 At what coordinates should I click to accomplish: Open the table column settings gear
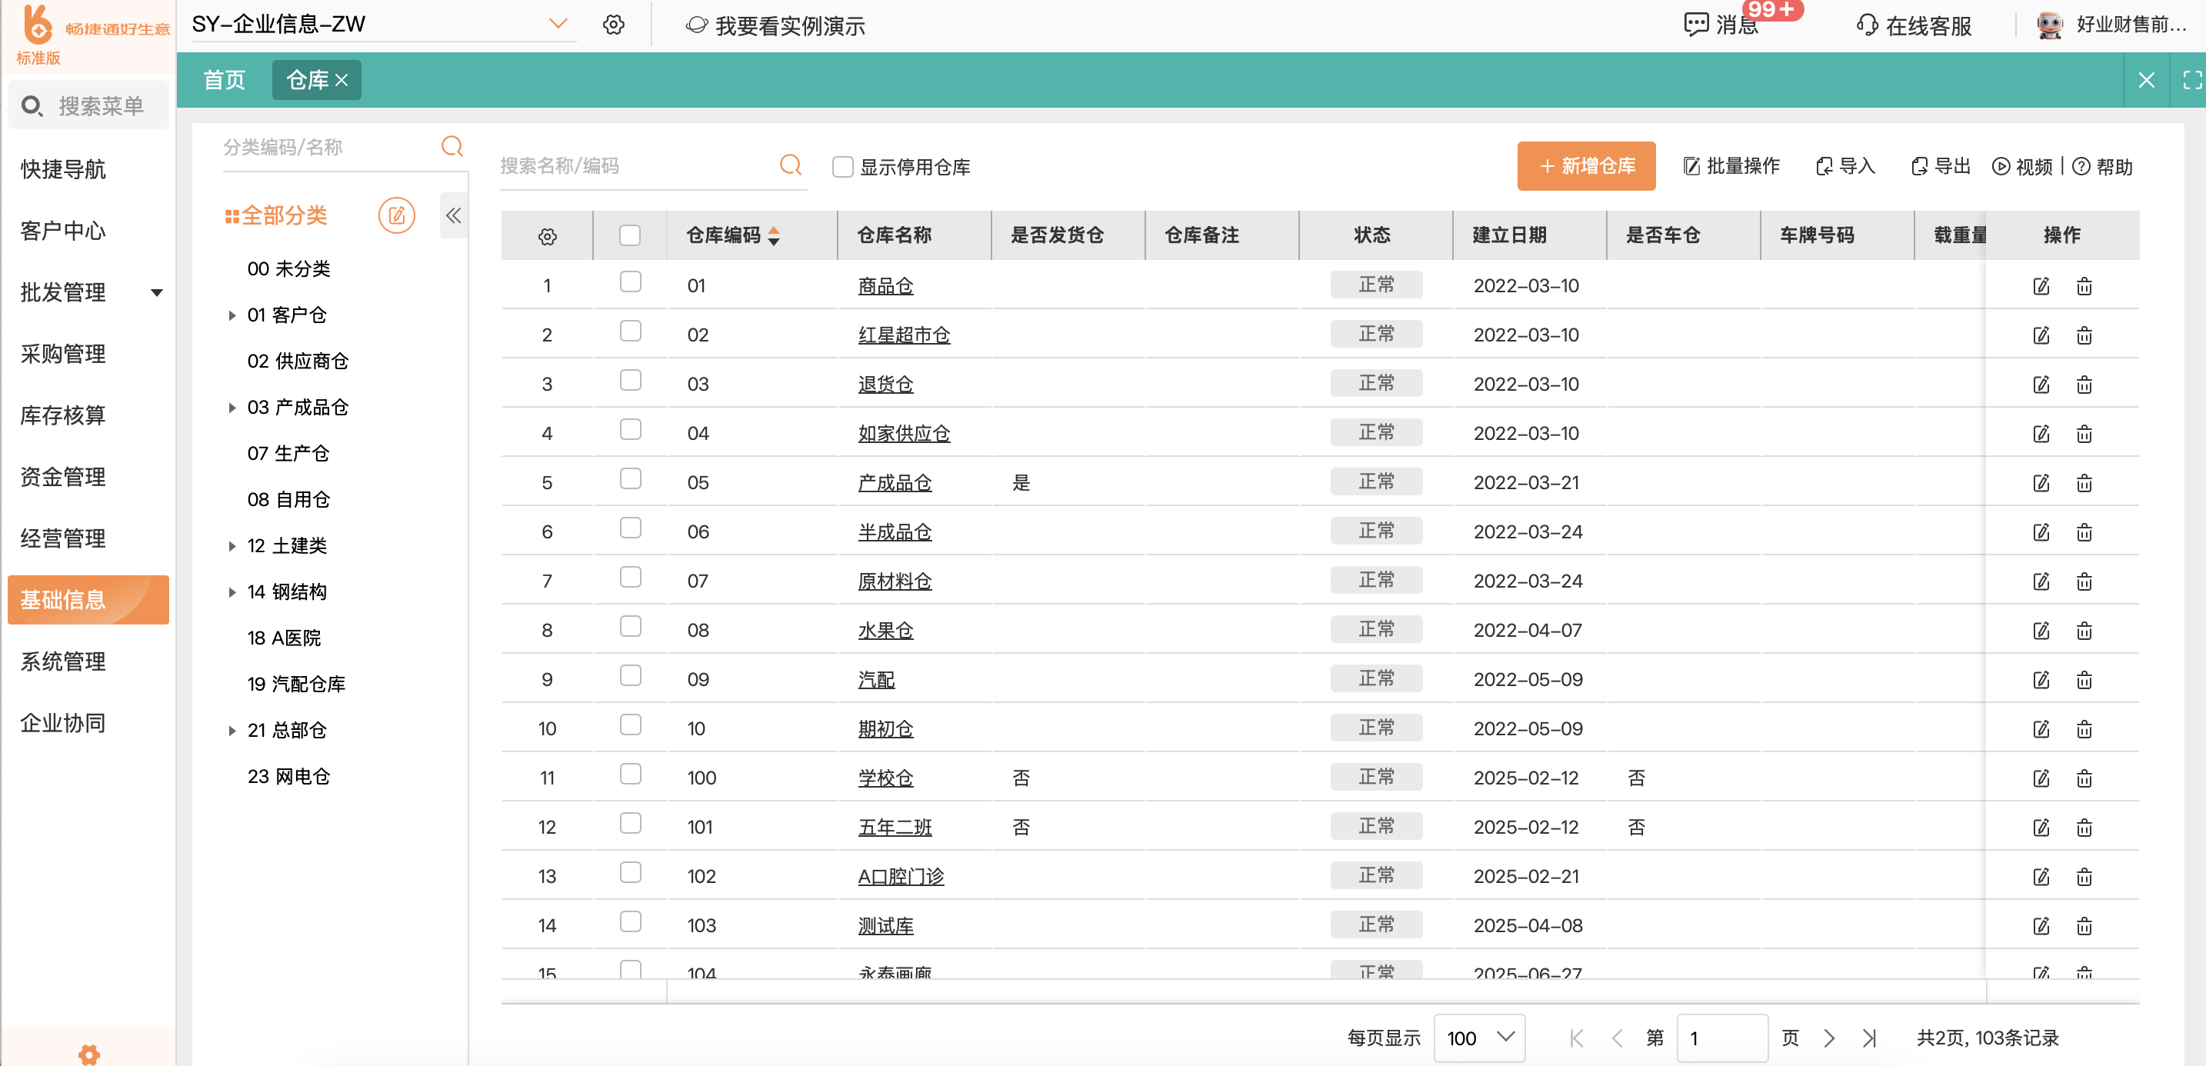click(547, 236)
